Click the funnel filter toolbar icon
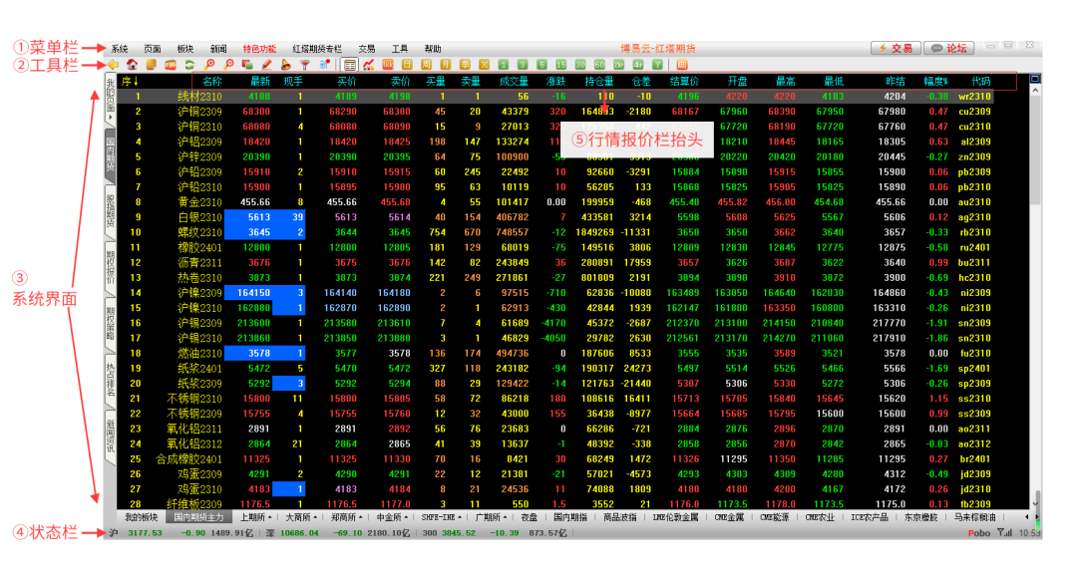 pos(305,65)
